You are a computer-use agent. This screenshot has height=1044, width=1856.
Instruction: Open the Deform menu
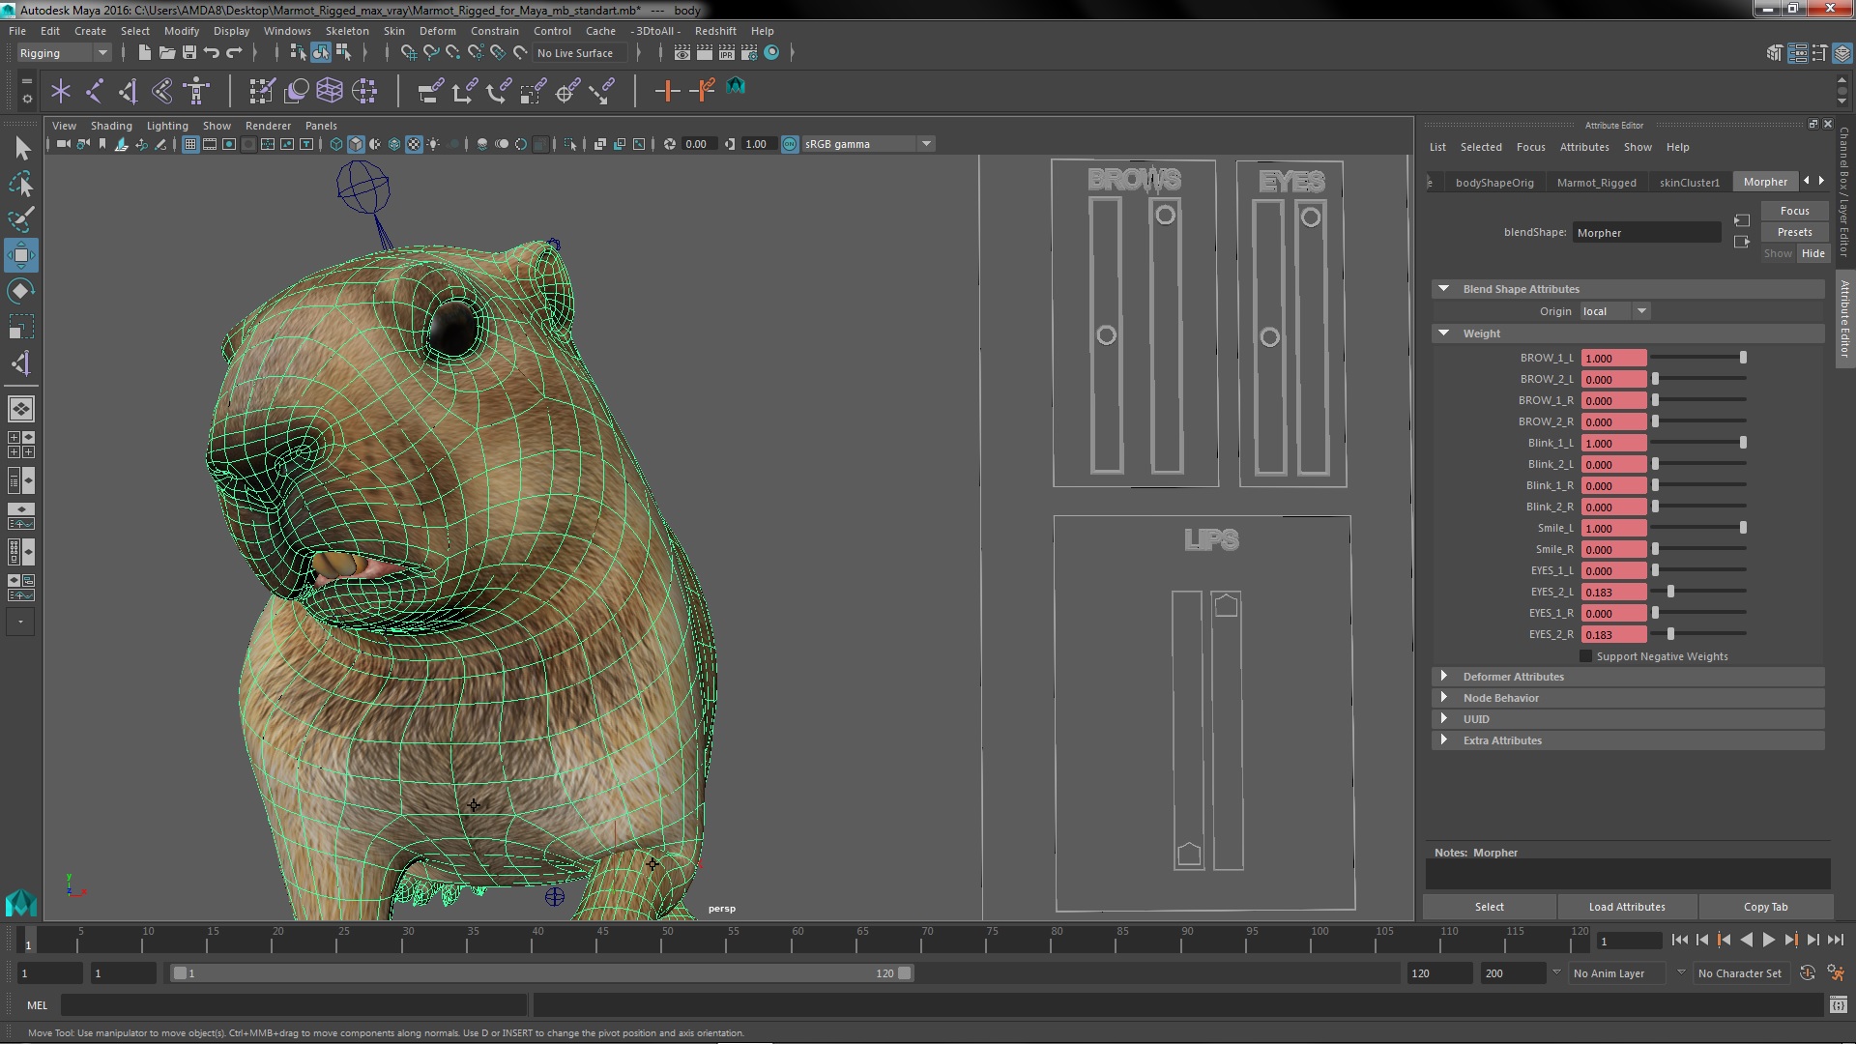click(x=437, y=31)
